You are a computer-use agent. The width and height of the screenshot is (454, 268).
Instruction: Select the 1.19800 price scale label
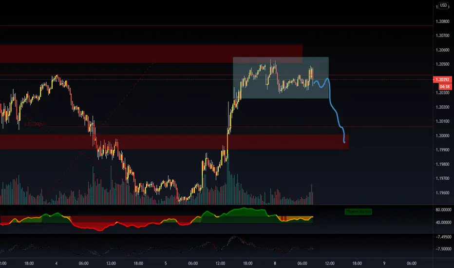coord(442,164)
